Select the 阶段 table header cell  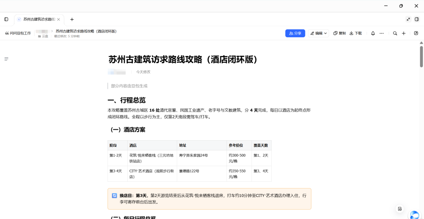tap(118, 145)
